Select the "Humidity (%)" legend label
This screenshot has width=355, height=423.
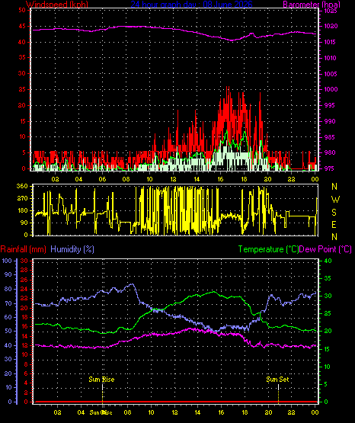pyautogui.click(x=72, y=249)
